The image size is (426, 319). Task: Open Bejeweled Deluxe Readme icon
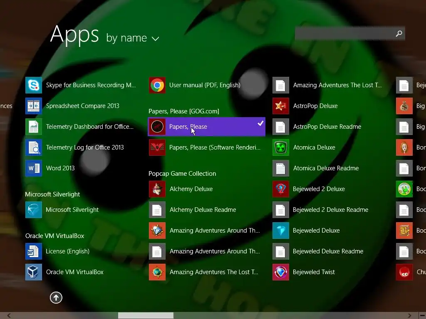point(281,251)
